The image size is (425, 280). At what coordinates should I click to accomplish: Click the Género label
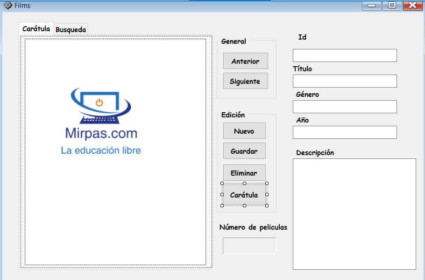point(307,94)
